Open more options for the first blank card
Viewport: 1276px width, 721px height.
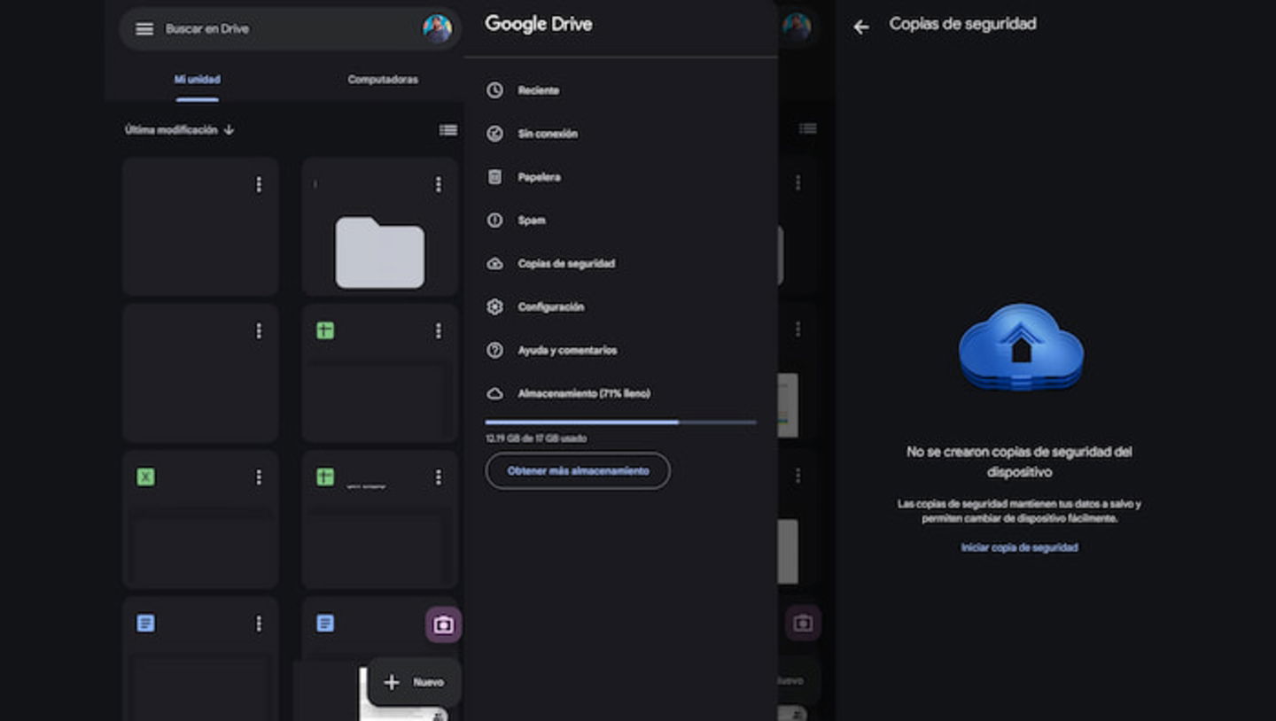point(259,184)
